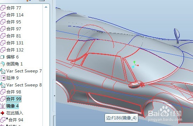Select the 合并 97 feature

pos(14,29)
